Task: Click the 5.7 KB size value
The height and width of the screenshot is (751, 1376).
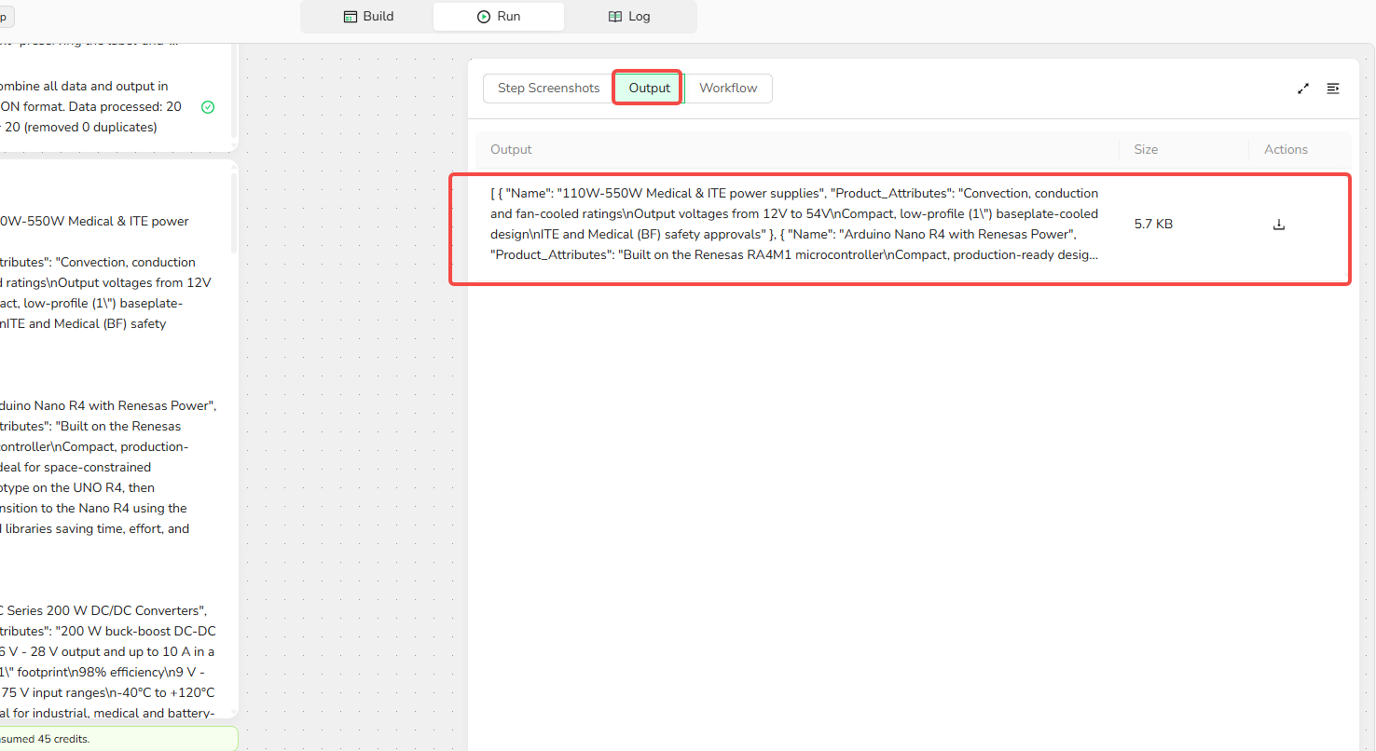Action: coord(1153,225)
